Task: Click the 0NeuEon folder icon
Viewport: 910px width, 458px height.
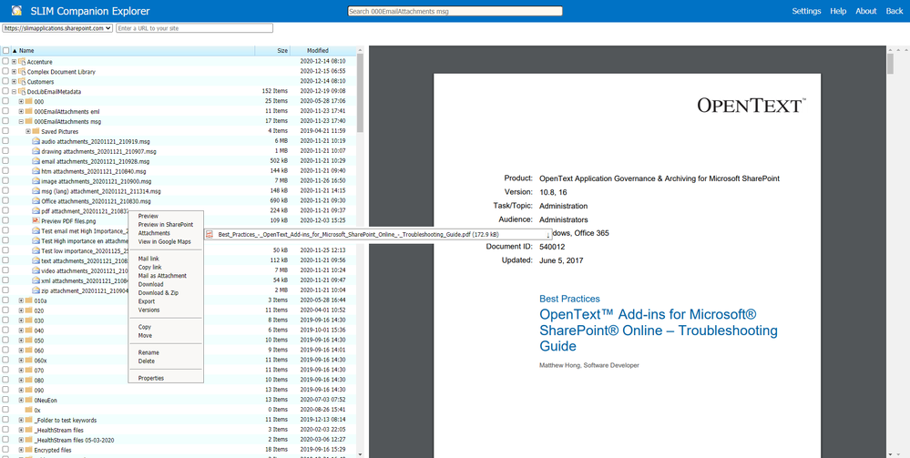Action: point(28,400)
